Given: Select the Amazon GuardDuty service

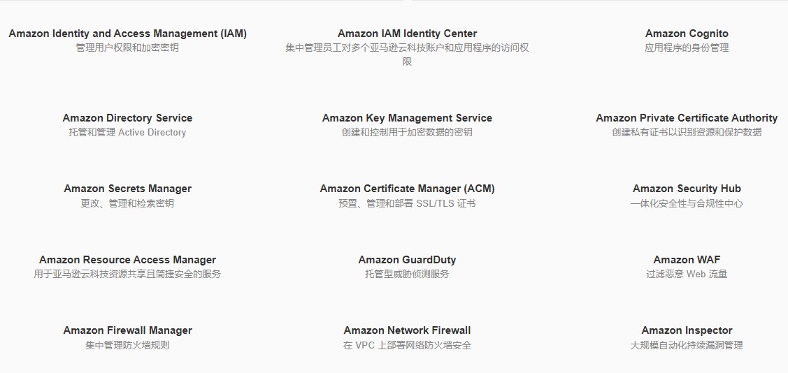Looking at the screenshot, I should coord(407,260).
